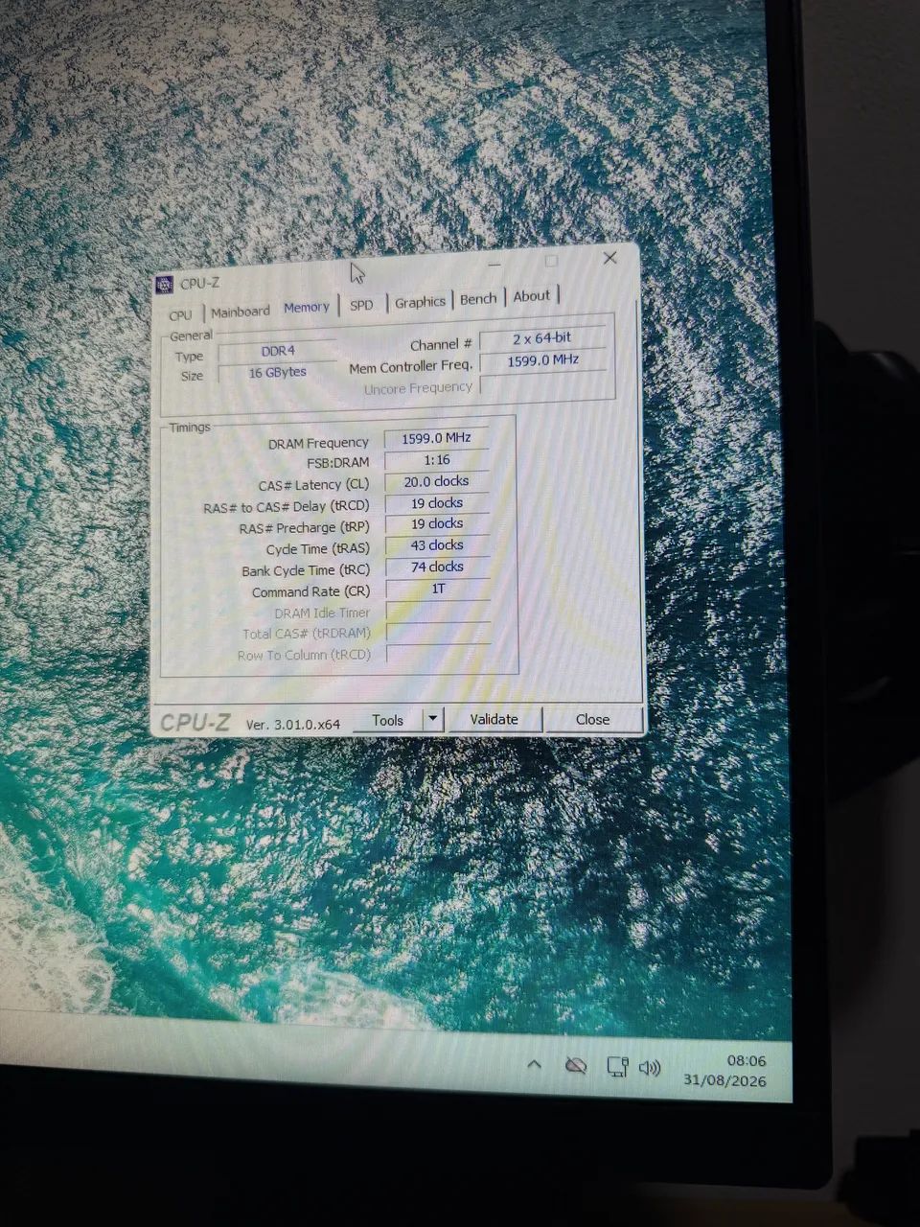Screen dimensions: 920x1227
Task: Select the Memory tab
Action: tap(307, 308)
